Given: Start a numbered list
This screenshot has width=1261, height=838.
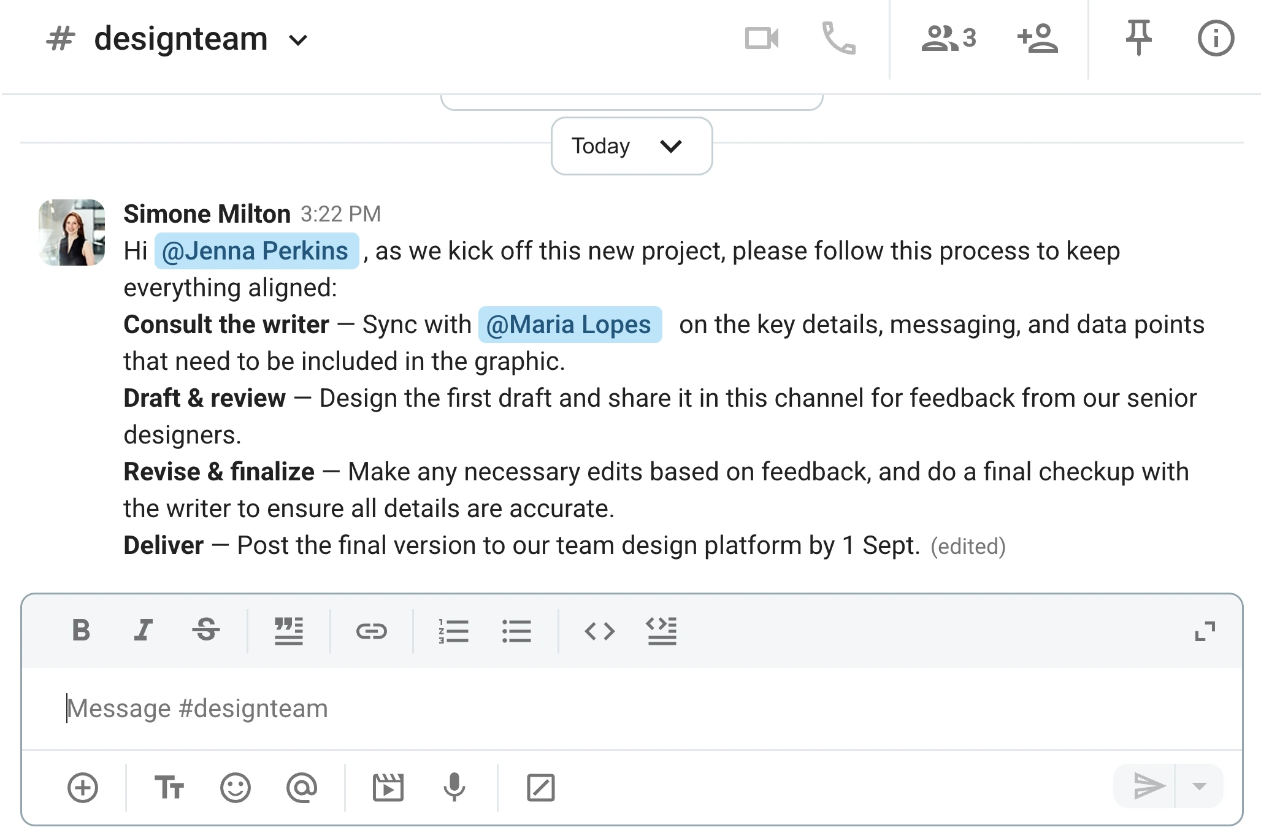Looking at the screenshot, I should (x=454, y=631).
